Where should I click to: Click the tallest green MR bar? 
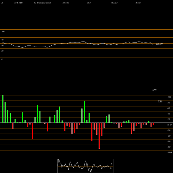click(3, 109)
